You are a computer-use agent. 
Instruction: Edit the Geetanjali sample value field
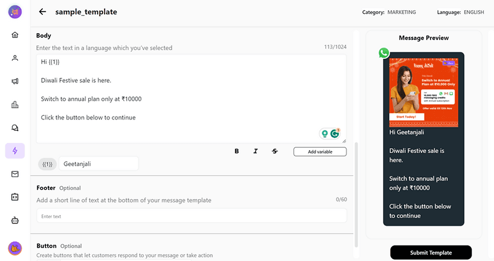(x=99, y=164)
